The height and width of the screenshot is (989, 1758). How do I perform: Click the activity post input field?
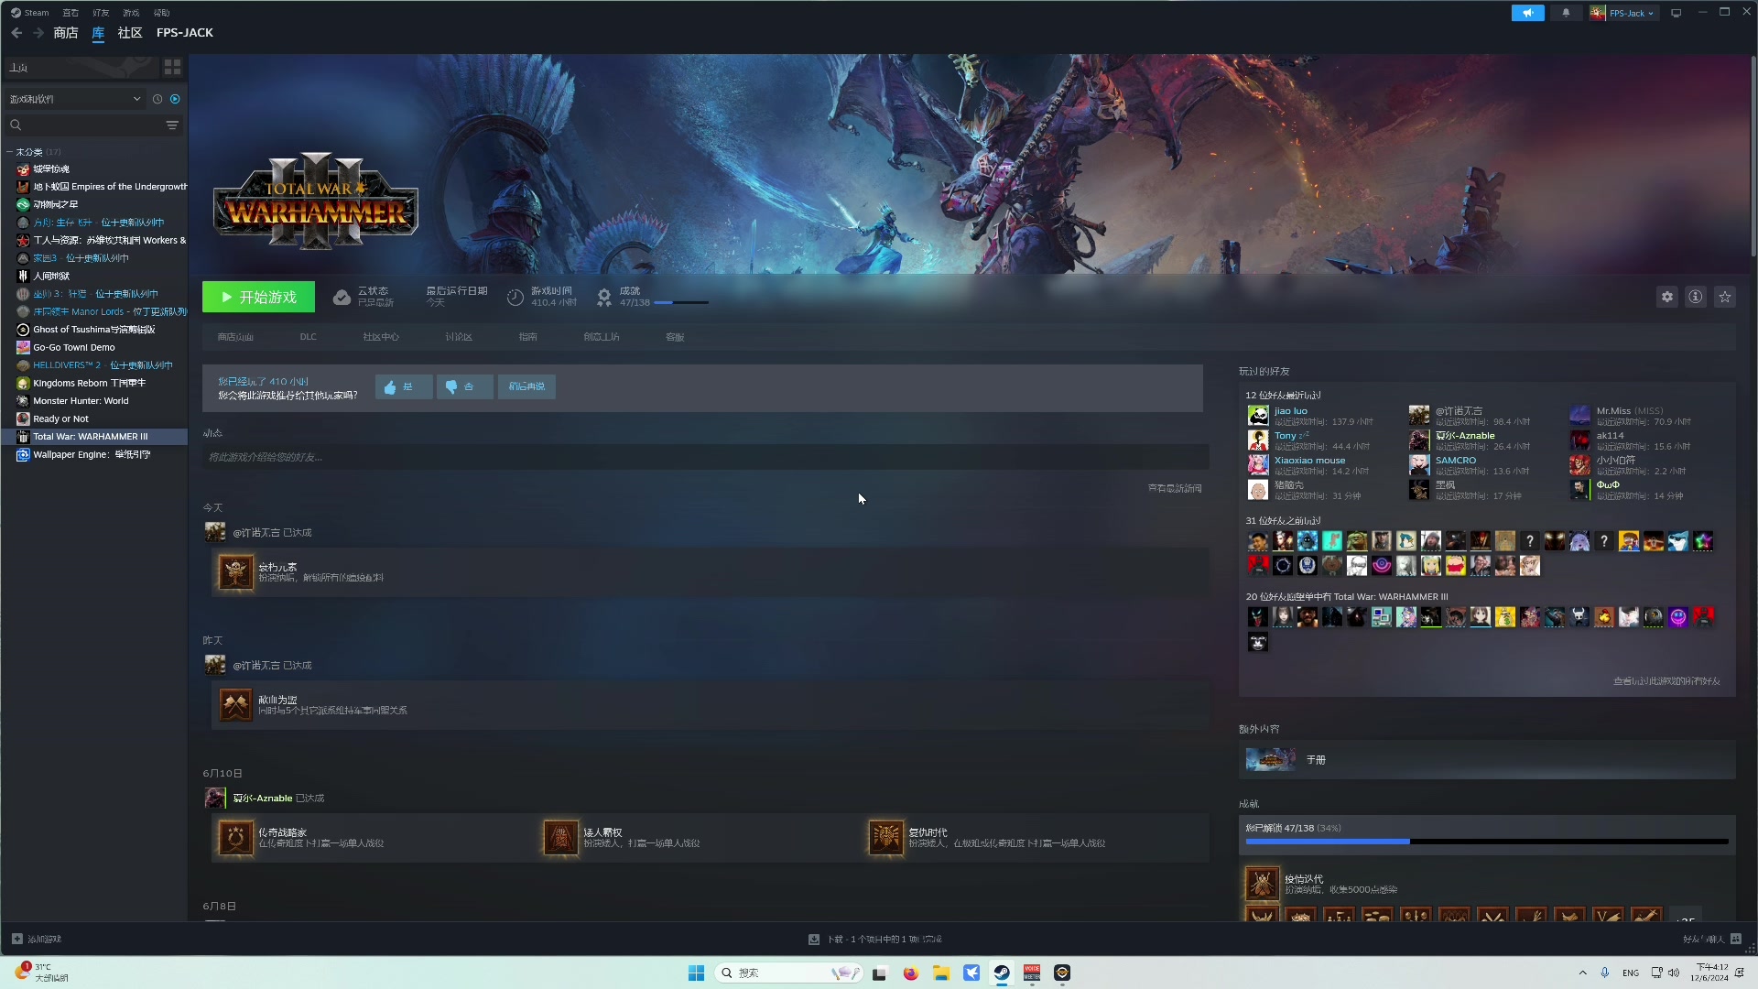coord(705,457)
